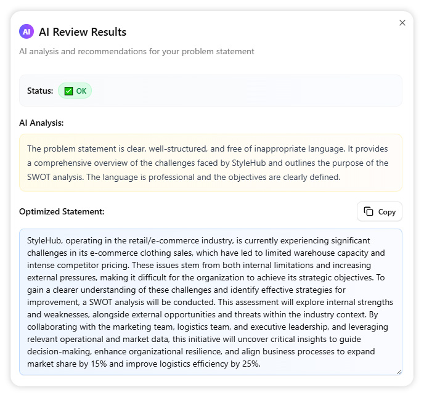Click the "Status:" label

click(40, 91)
